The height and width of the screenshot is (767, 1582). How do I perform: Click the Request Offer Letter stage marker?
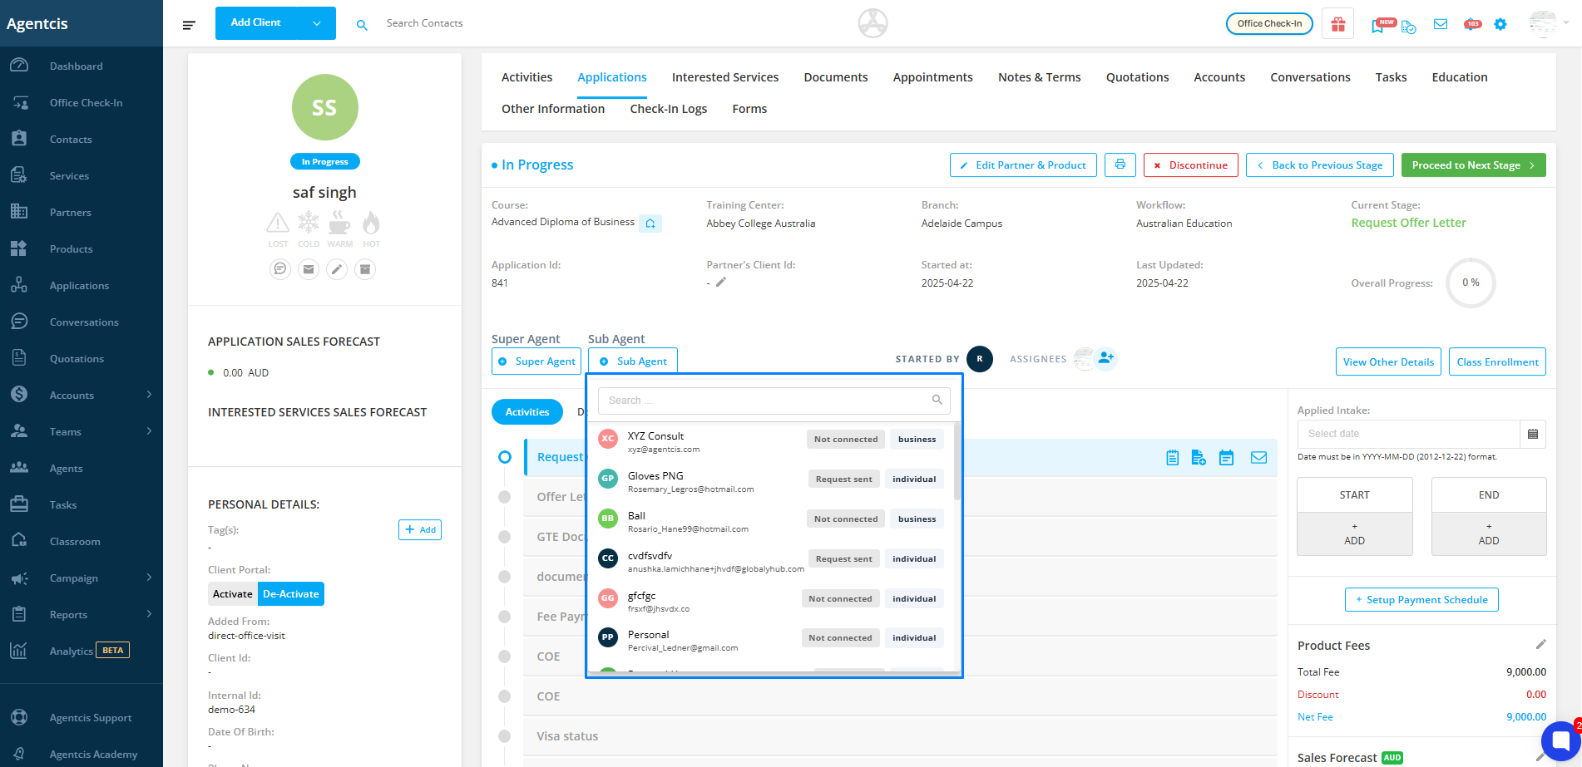coord(505,457)
